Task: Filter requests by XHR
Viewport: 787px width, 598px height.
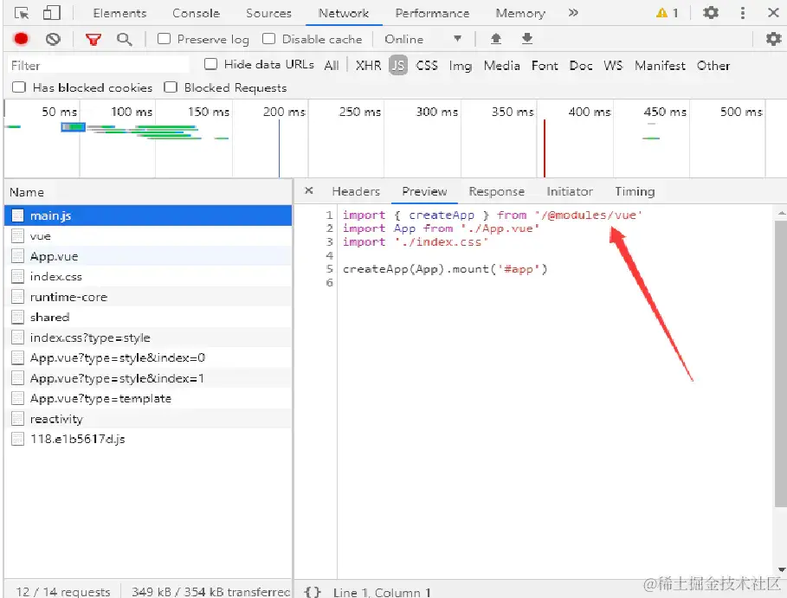Action: (369, 65)
